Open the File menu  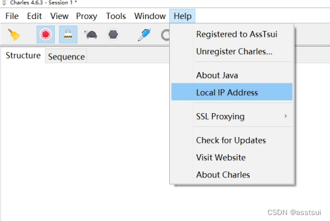pyautogui.click(x=12, y=16)
